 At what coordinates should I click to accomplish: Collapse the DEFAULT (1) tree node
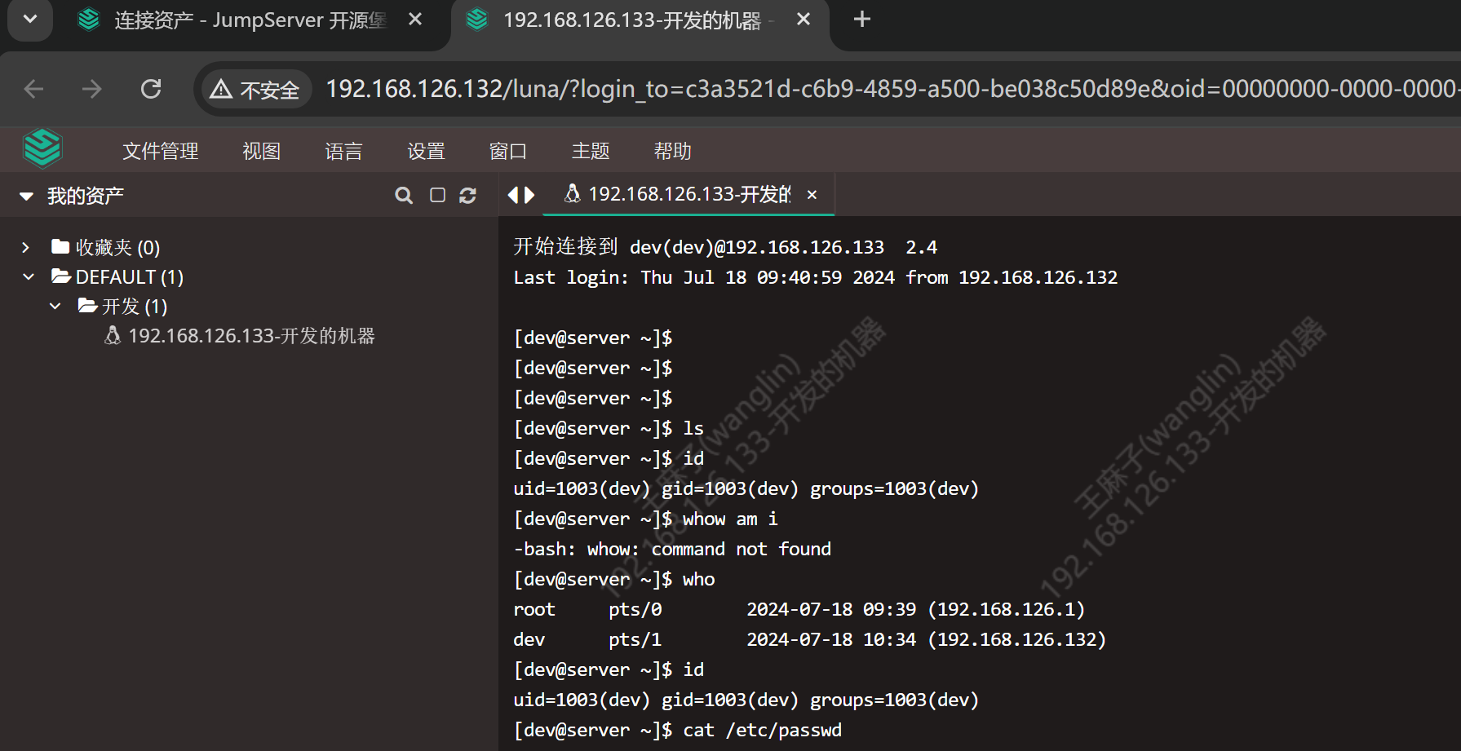(29, 277)
